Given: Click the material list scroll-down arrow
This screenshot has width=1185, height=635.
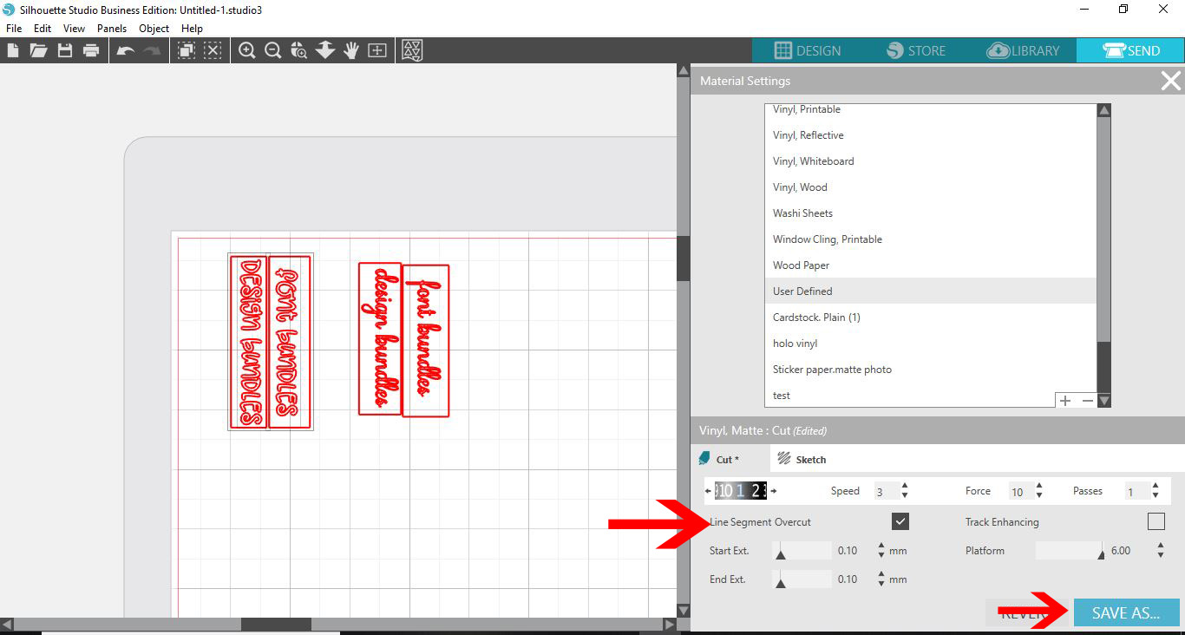Looking at the screenshot, I should [x=1104, y=401].
